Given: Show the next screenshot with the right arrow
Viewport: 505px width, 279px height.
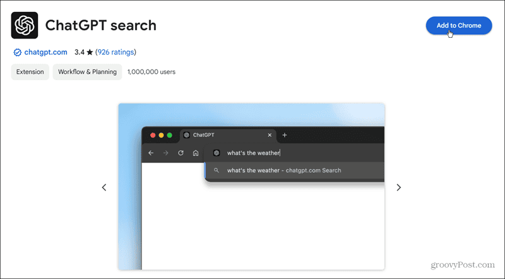Looking at the screenshot, I should (398, 187).
